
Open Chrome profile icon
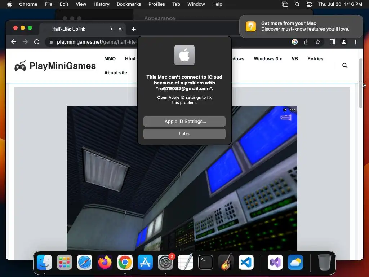tap(343, 42)
